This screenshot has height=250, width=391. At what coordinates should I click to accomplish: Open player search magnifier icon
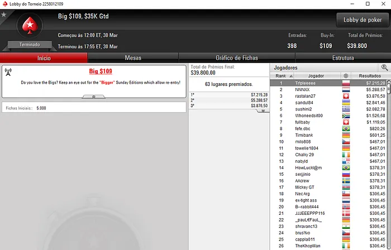(384, 68)
